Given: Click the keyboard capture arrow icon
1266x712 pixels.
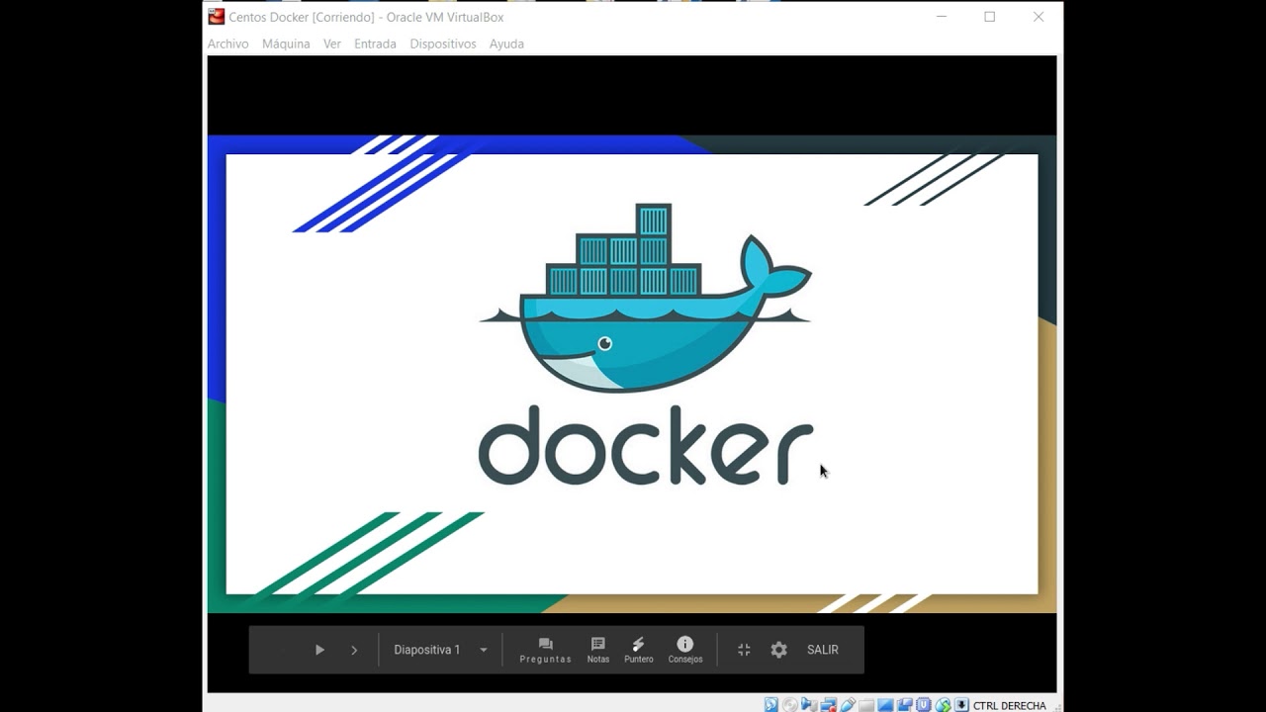Looking at the screenshot, I should (961, 705).
